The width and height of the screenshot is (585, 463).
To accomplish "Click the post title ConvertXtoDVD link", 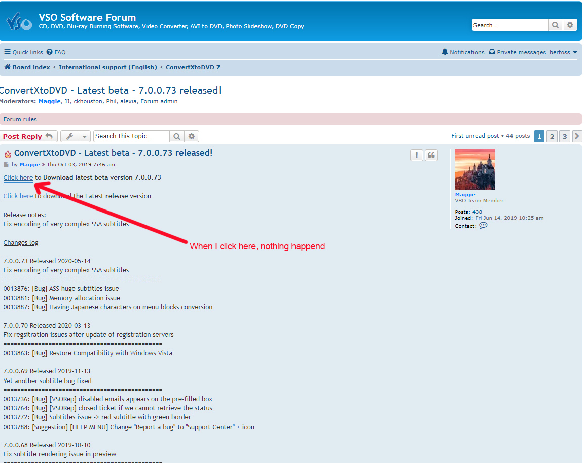I will (x=114, y=153).
